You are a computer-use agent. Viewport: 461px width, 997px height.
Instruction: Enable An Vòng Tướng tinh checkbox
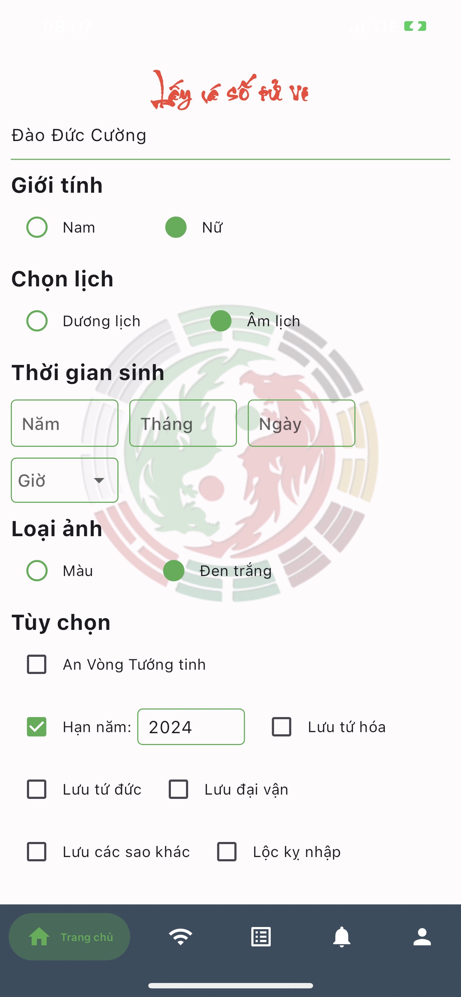tap(37, 664)
